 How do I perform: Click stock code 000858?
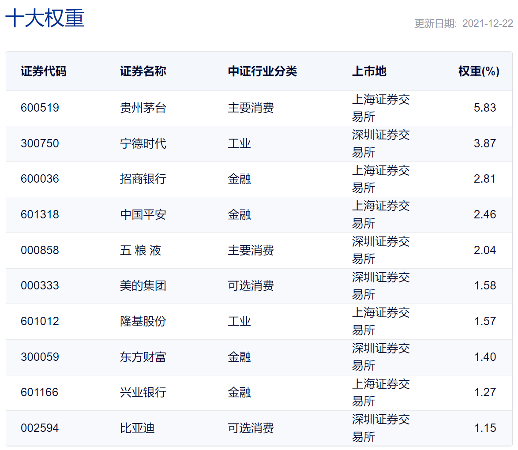[40, 251]
